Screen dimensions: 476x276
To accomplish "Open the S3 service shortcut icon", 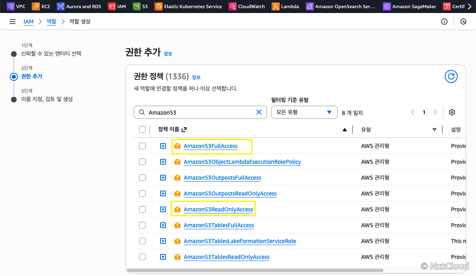I will point(137,7).
